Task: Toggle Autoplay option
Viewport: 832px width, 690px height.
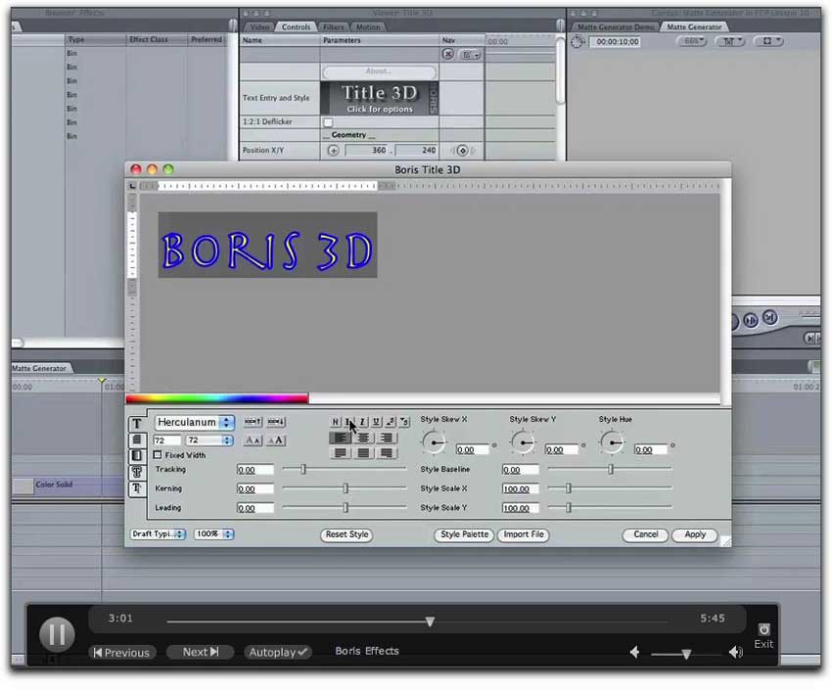Action: [x=278, y=652]
